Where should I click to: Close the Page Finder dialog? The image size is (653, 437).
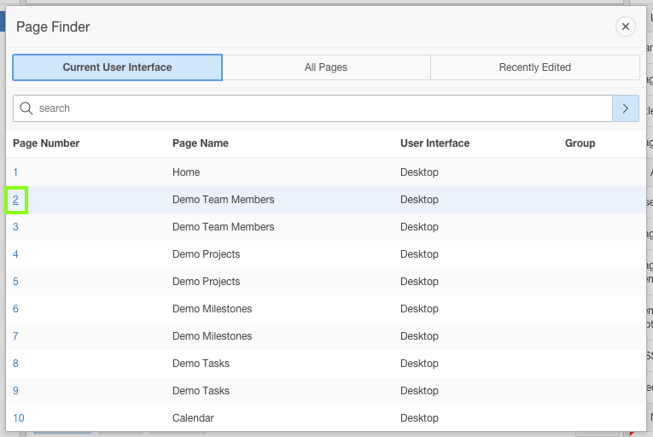point(625,26)
